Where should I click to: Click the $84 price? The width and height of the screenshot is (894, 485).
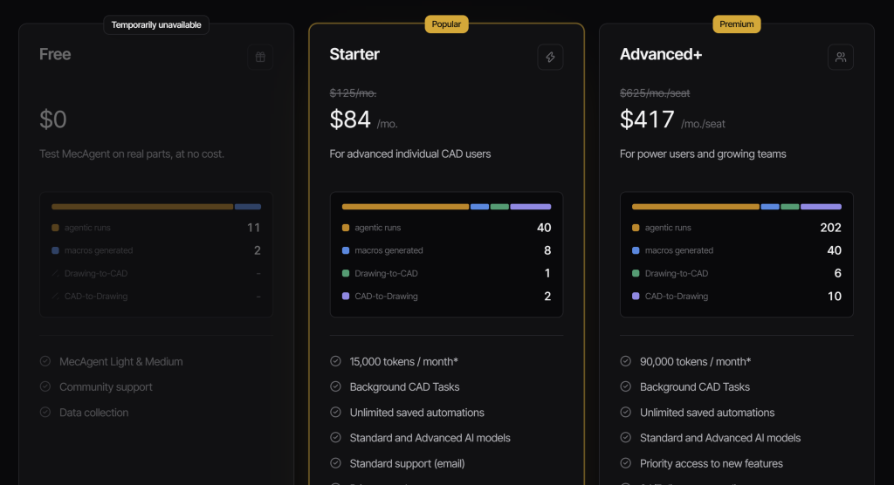pyautogui.click(x=350, y=120)
